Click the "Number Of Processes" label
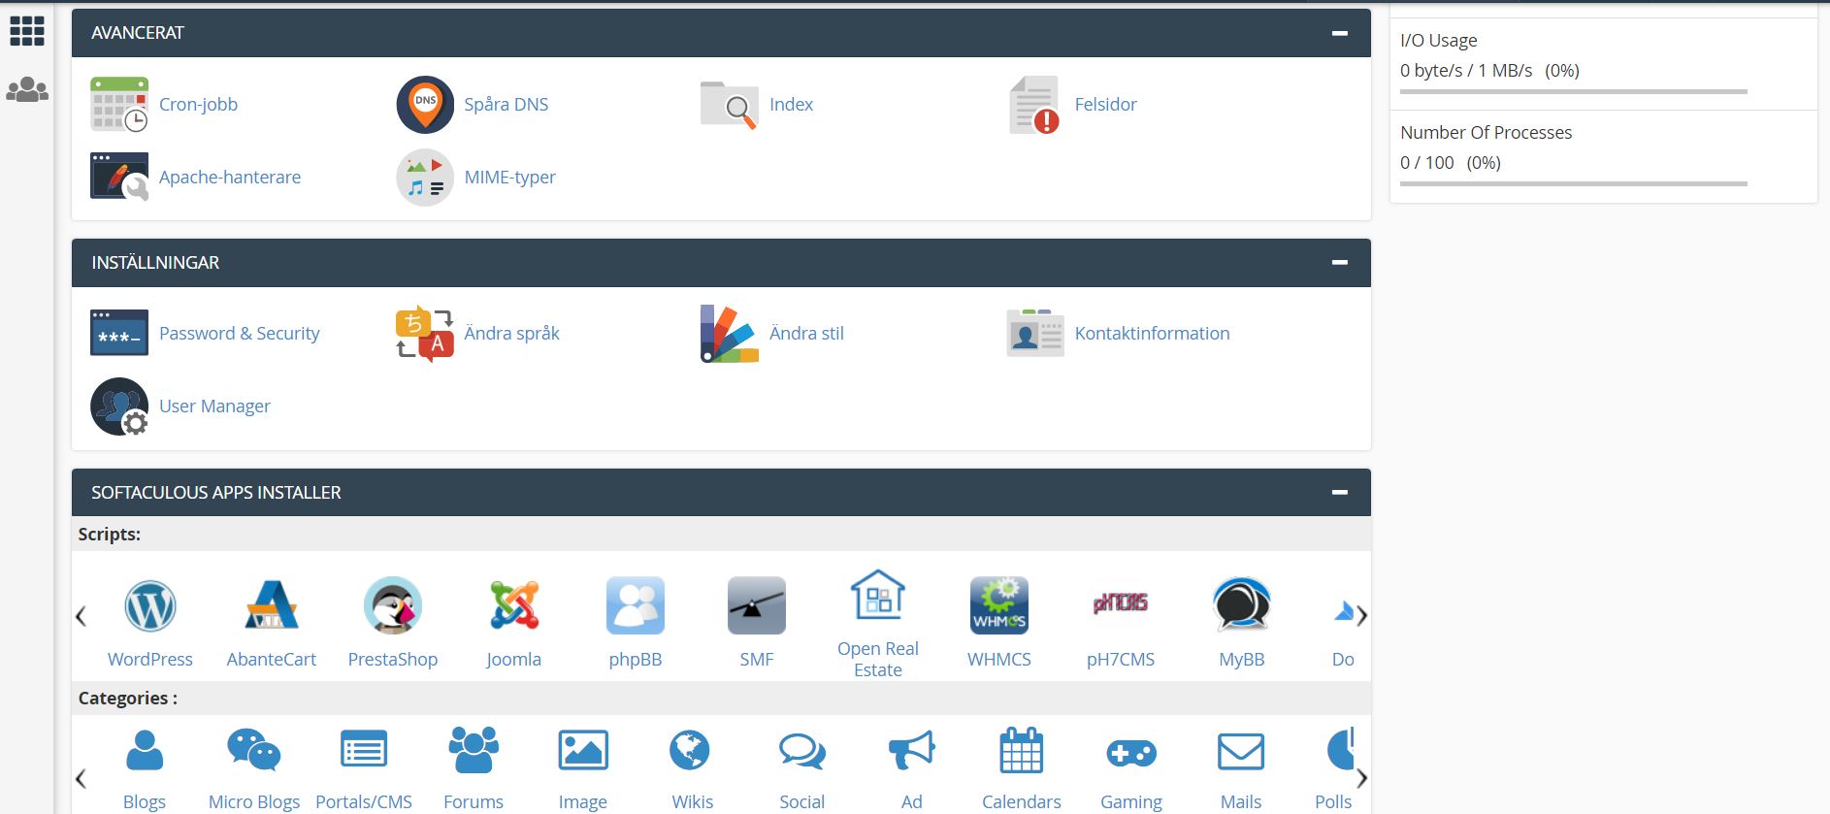1830x814 pixels. 1487,133
